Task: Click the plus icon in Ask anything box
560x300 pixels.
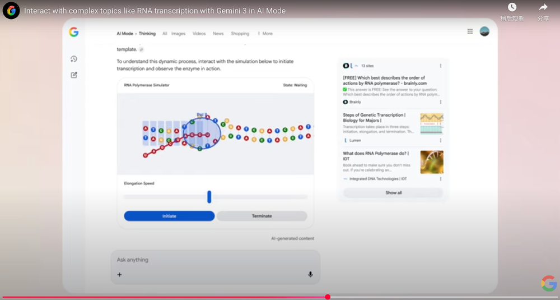Action: pyautogui.click(x=119, y=275)
